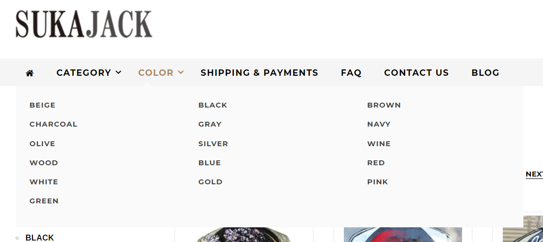Select Beige from color menu
The width and height of the screenshot is (543, 242).
(x=42, y=105)
